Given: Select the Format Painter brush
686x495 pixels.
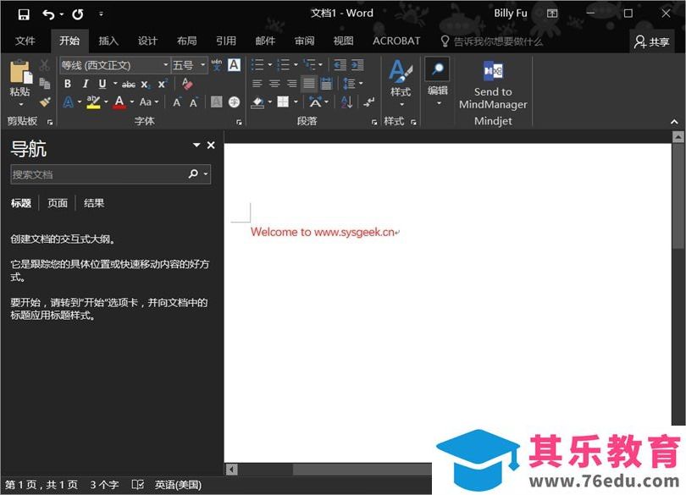Looking at the screenshot, I should [x=45, y=102].
